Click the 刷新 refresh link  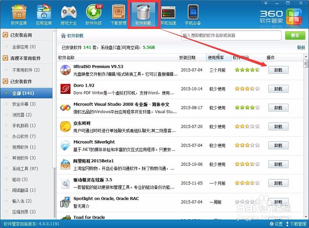pos(301,47)
